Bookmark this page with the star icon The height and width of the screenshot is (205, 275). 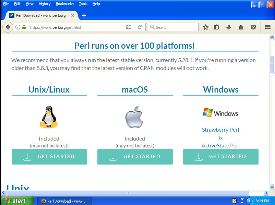click(x=205, y=27)
